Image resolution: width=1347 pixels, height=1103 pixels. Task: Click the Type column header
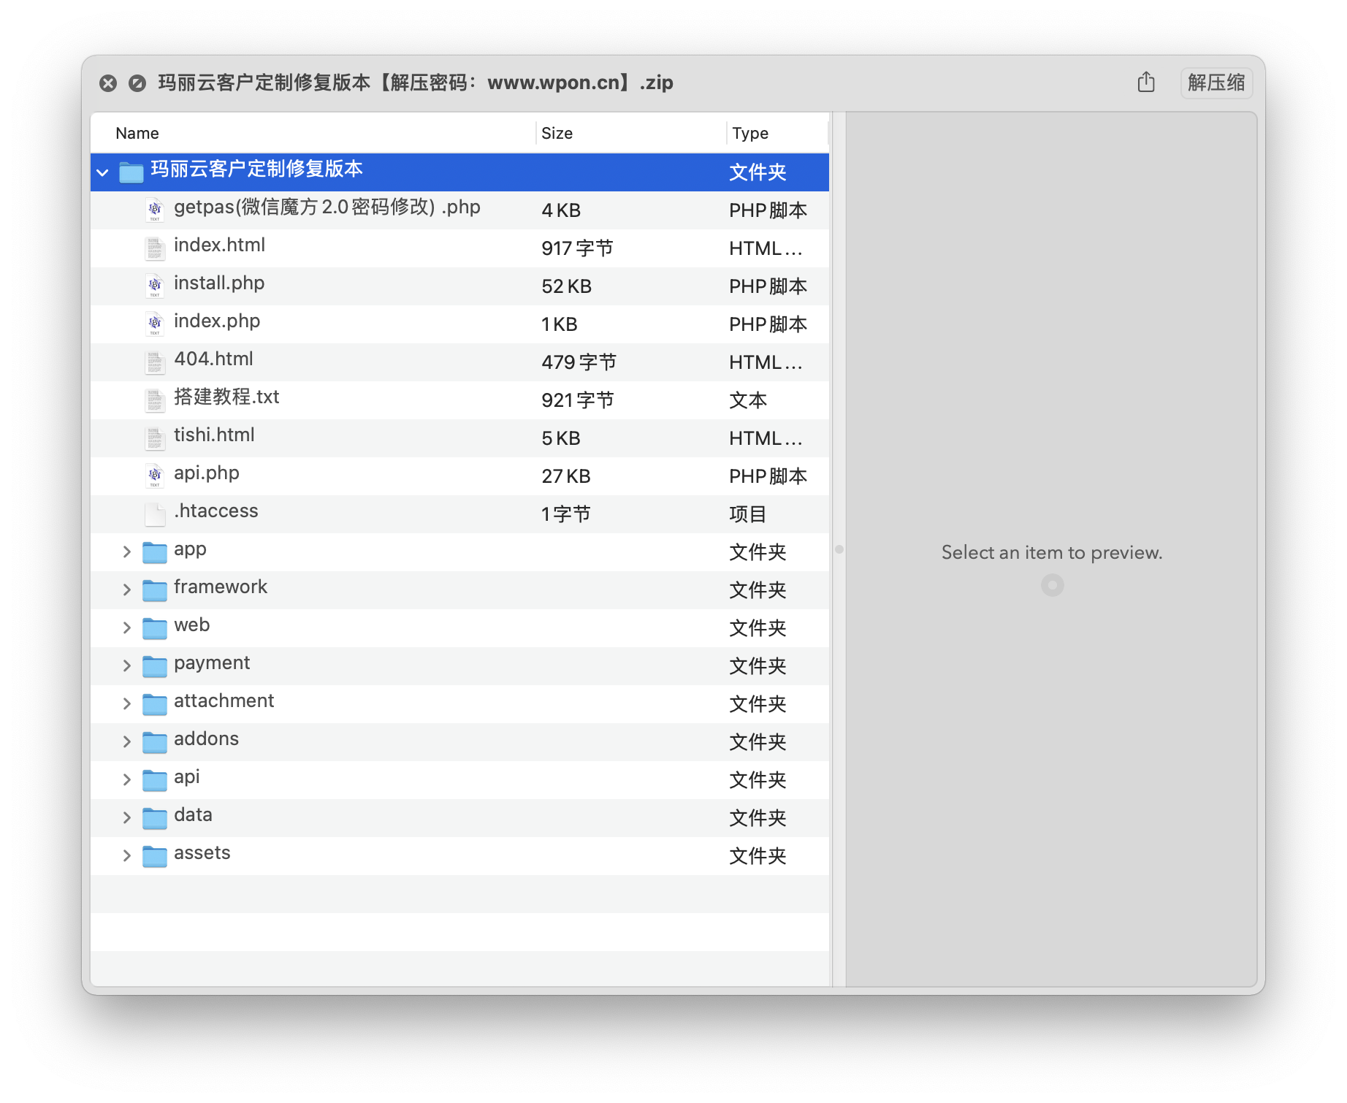[x=750, y=133]
